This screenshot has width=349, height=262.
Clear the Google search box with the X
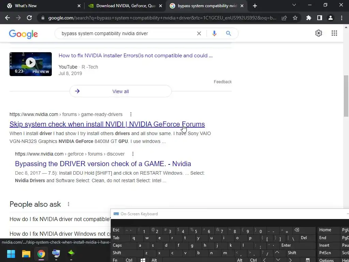[199, 33]
